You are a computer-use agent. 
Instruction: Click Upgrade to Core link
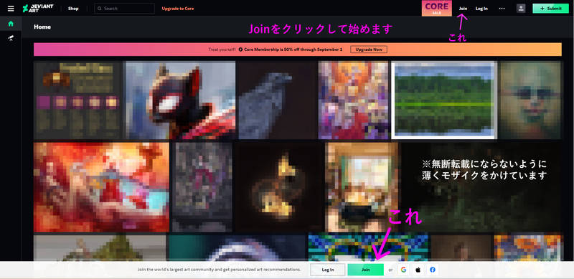(x=178, y=9)
